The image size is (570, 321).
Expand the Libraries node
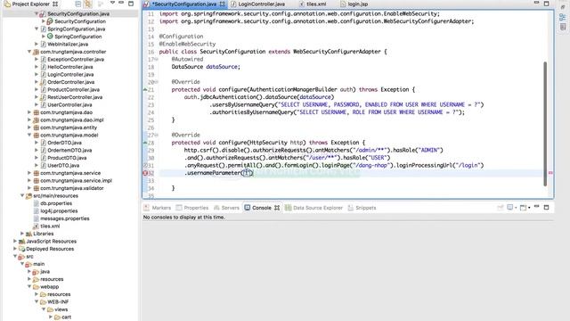pos(22,234)
